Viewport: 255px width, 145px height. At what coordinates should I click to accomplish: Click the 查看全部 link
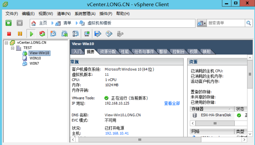tap(172, 103)
